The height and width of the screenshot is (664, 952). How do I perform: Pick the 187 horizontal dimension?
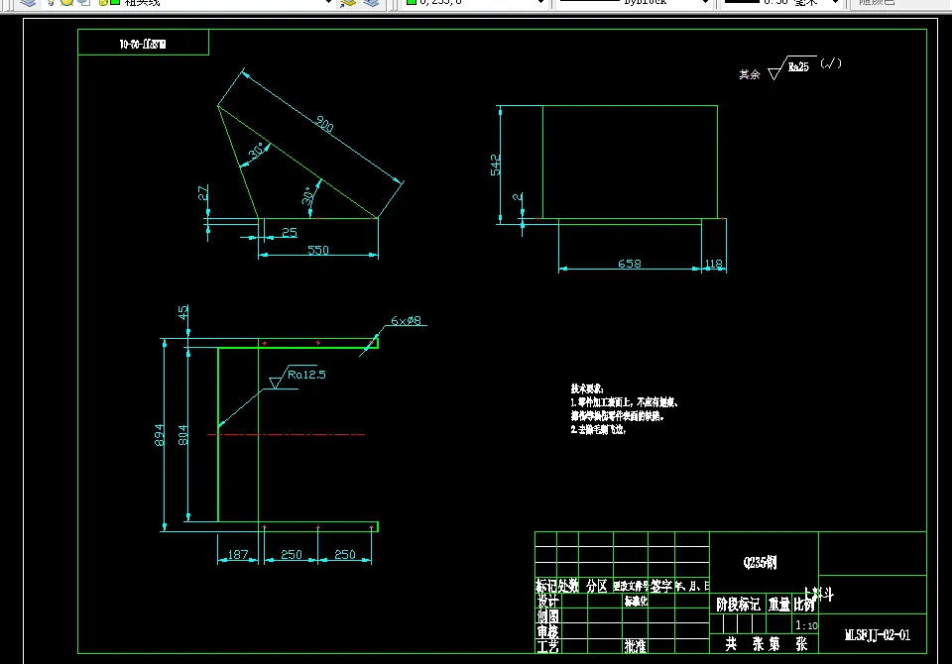tap(237, 554)
